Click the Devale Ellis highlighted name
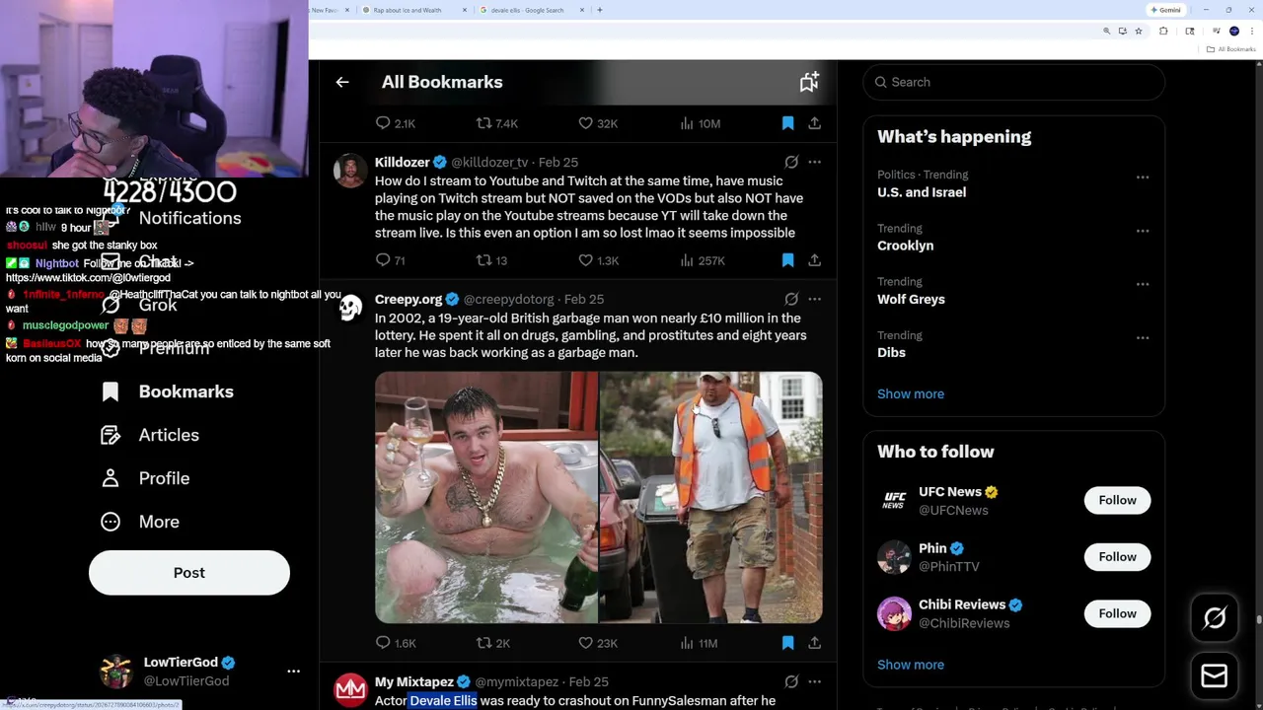The image size is (1263, 710). [x=443, y=700]
